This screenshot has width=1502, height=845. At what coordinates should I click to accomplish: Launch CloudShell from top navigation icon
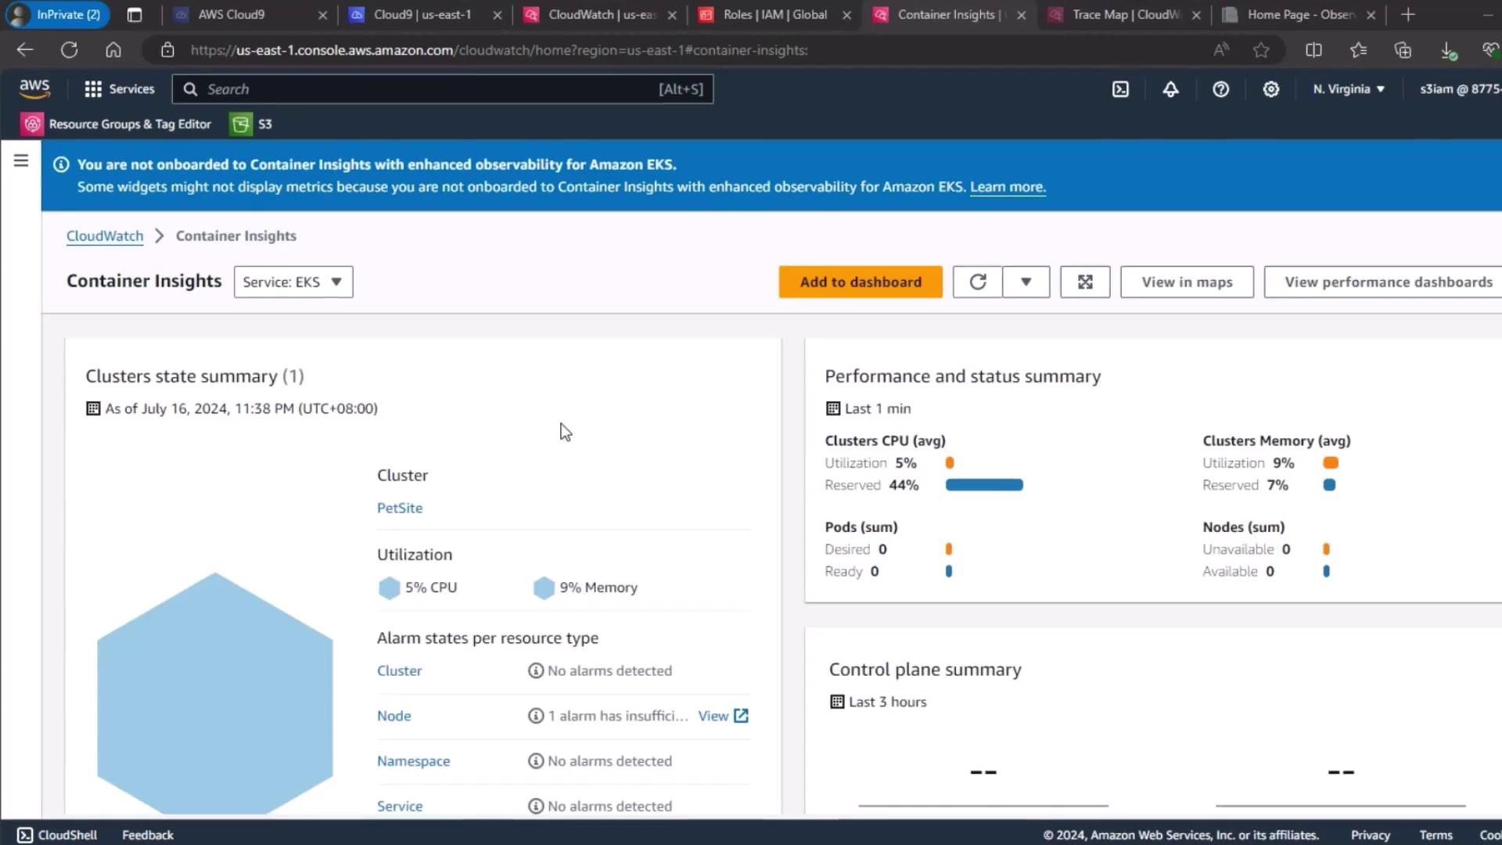pos(1120,89)
